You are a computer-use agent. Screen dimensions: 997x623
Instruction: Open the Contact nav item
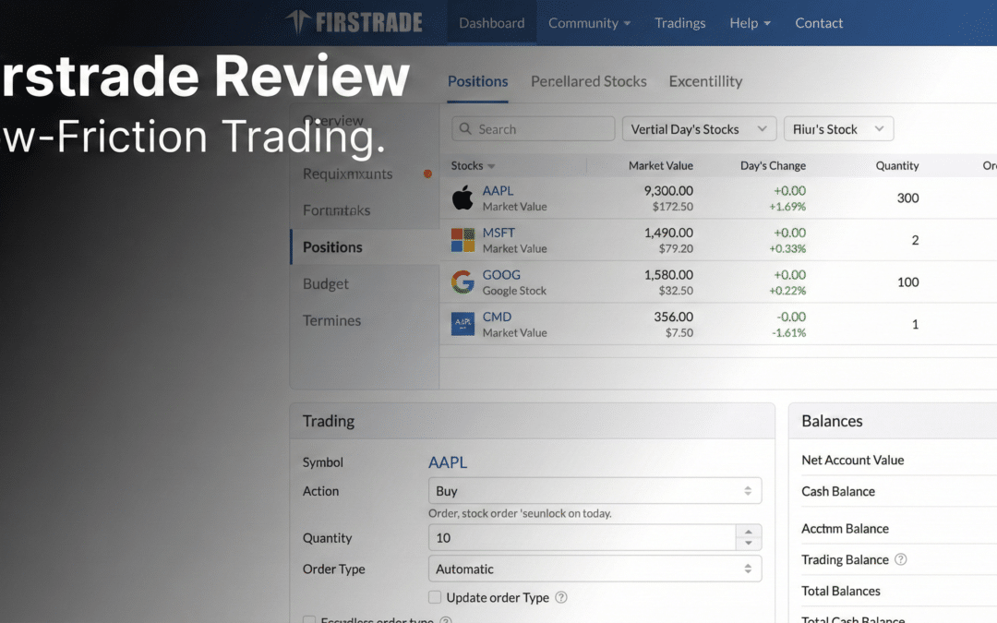(x=819, y=23)
